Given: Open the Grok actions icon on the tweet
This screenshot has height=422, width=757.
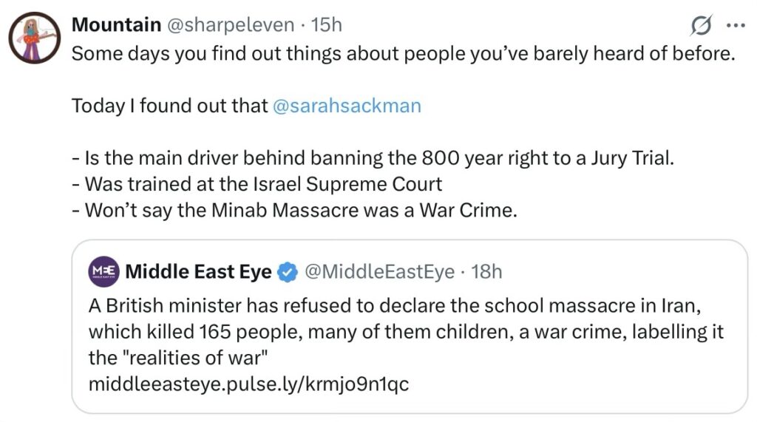Looking at the screenshot, I should pyautogui.click(x=700, y=27).
